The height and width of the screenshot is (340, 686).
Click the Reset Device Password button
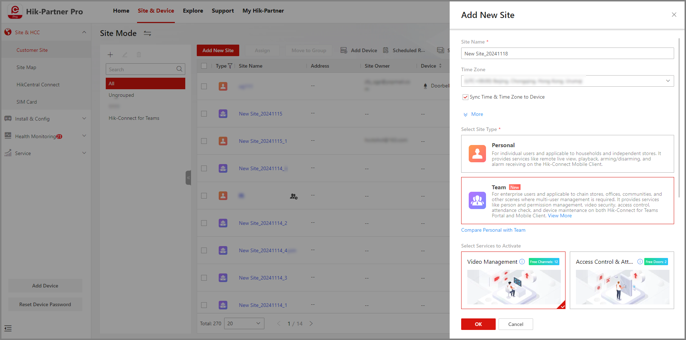[x=45, y=304]
